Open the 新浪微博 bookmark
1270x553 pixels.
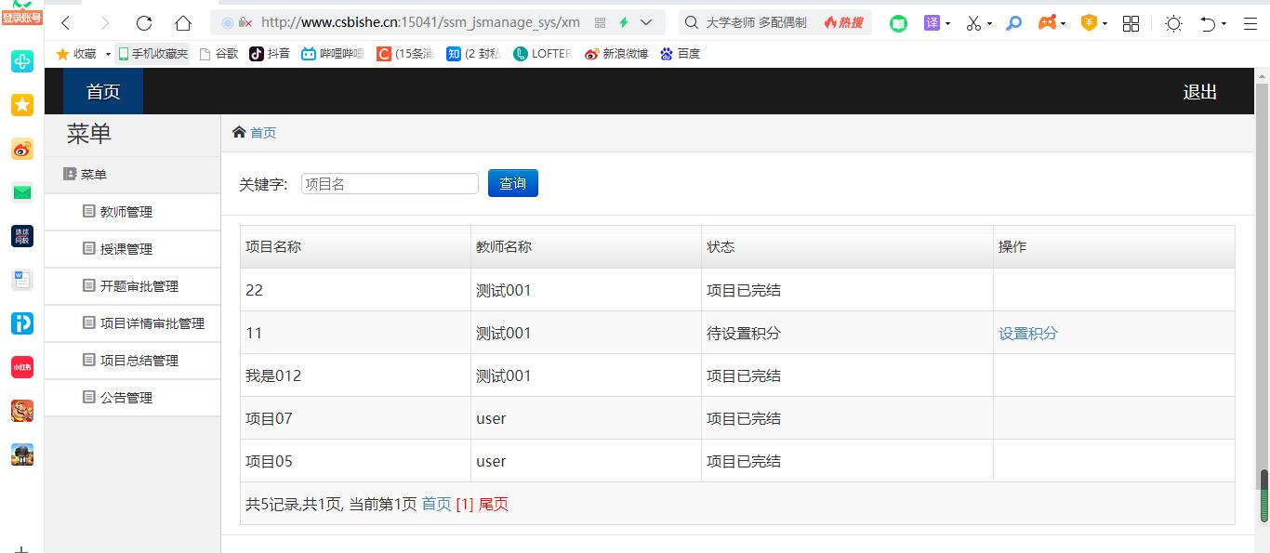tap(615, 54)
